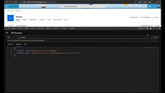Click the "content-type" header line
This screenshot has height=93, width=165.
(x=48, y=53)
